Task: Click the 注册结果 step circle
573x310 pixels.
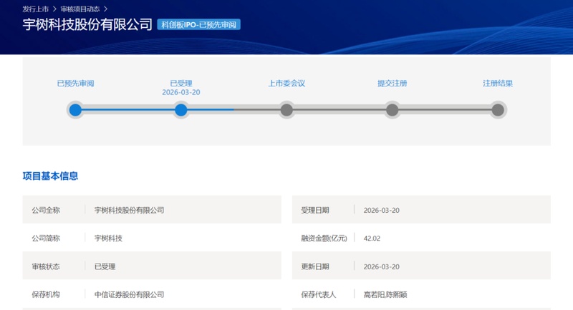Action: click(x=498, y=110)
